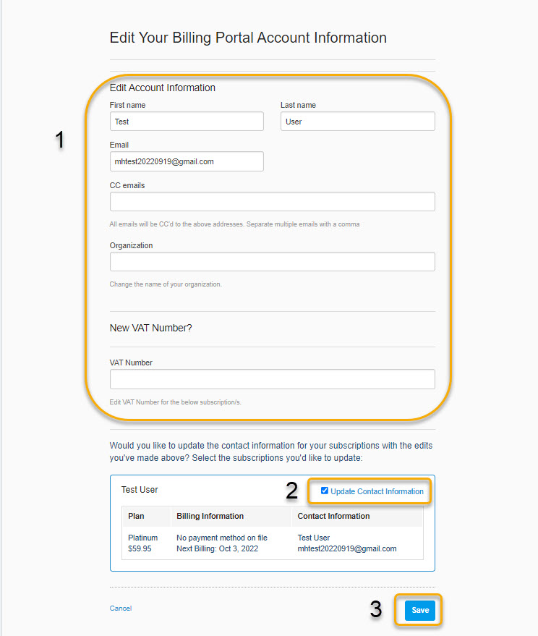Click the Organization input field
538x636 pixels.
[273, 262]
